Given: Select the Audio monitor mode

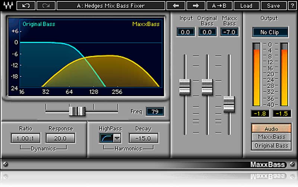Looking at the screenshot, I should (x=271, y=129).
